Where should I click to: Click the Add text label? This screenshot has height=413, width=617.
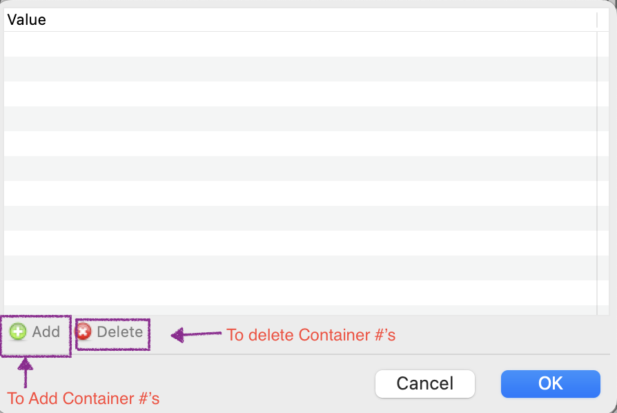click(x=46, y=332)
